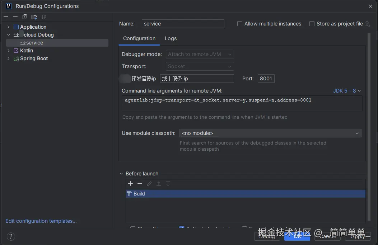Add a Before launch task
Image resolution: width=378 pixels, height=245 pixels.
pos(130,184)
